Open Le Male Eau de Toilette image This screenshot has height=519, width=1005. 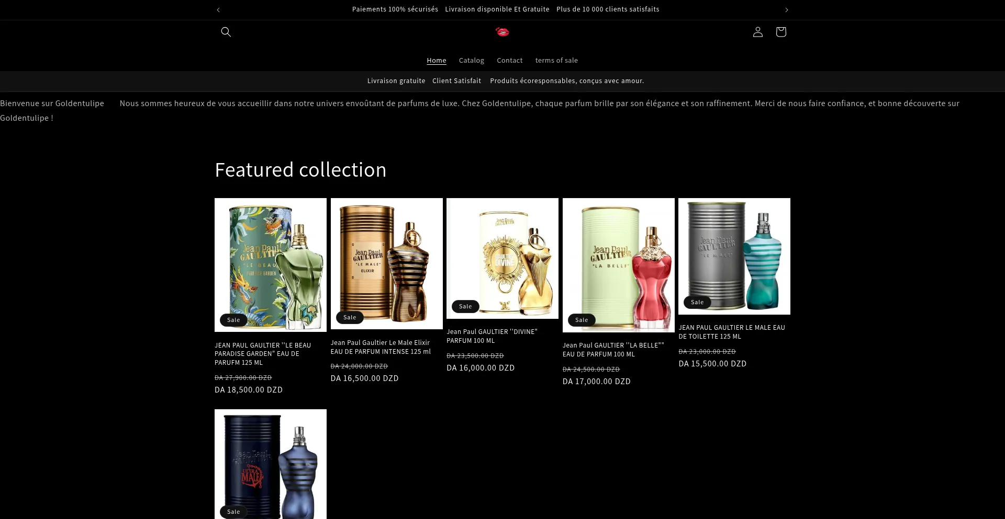pyautogui.click(x=734, y=256)
